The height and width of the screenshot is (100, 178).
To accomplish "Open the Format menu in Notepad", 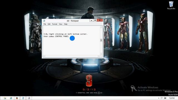I will (55, 24).
